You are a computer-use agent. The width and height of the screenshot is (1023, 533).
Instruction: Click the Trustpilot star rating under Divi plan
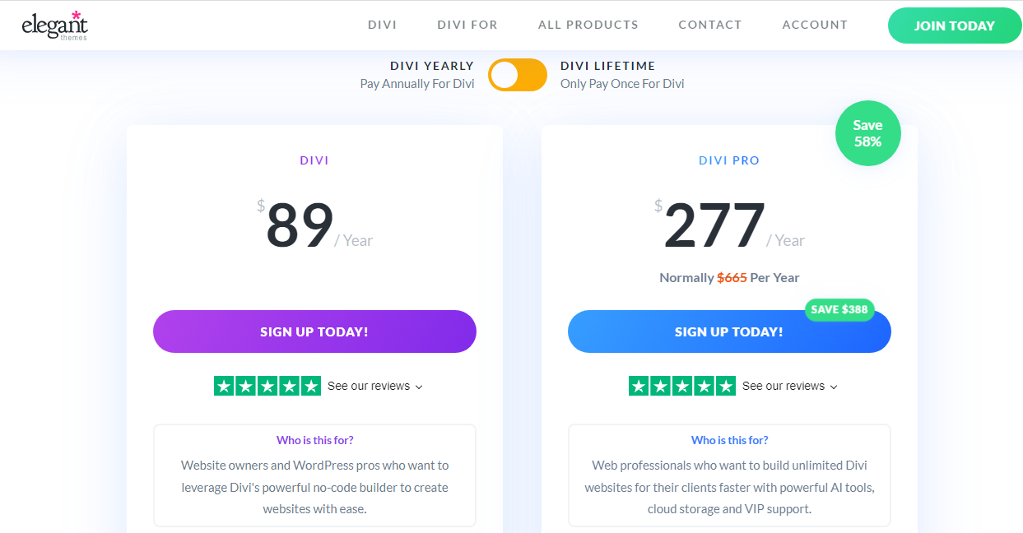click(x=267, y=385)
